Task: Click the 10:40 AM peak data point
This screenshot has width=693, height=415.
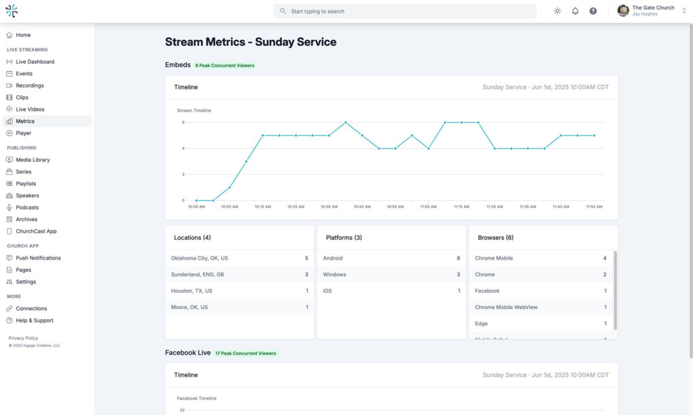Action: pos(345,122)
